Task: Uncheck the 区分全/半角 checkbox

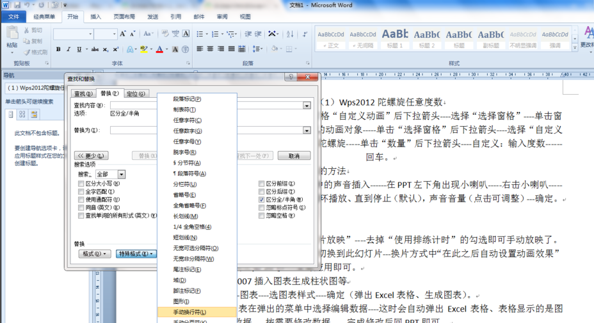Action: tap(261, 200)
